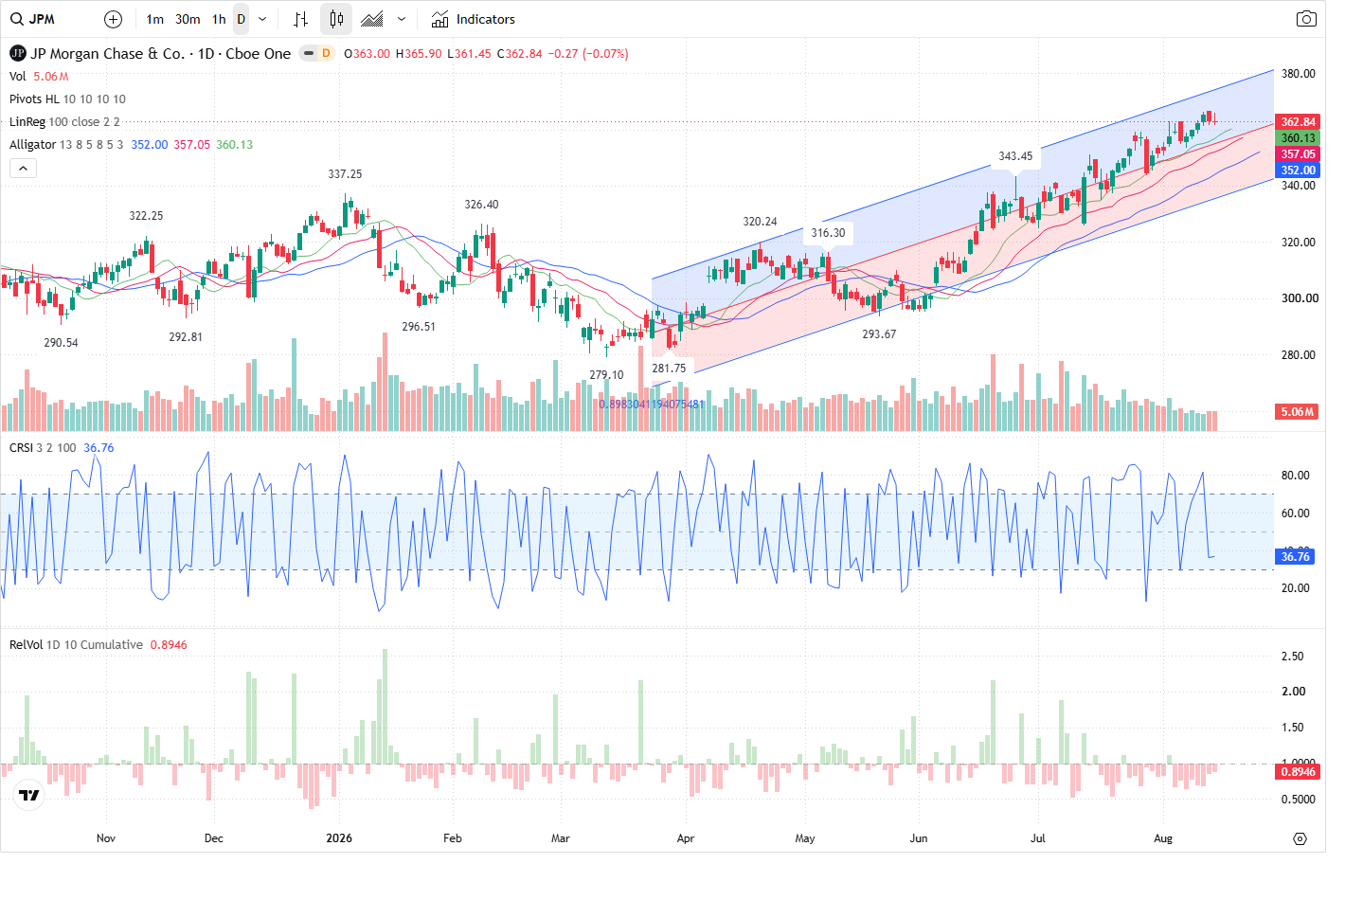The image size is (1345, 900).
Task: Select the candlestick chart type icon
Action: pyautogui.click(x=336, y=19)
